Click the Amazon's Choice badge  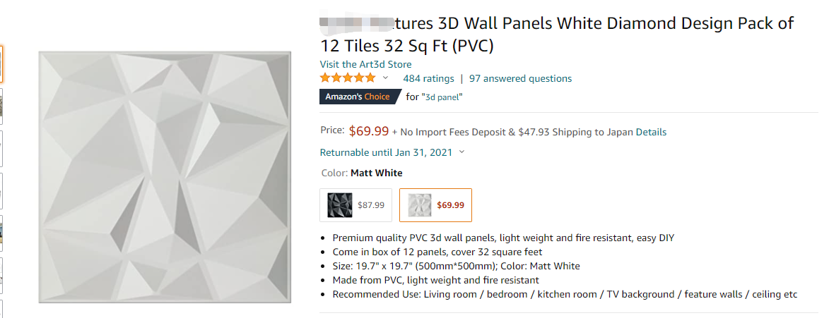pyautogui.click(x=358, y=97)
